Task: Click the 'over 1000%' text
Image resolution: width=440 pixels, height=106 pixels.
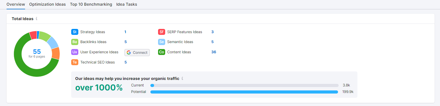Action: pos(99,88)
